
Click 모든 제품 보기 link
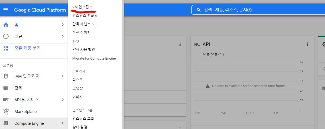(27, 48)
